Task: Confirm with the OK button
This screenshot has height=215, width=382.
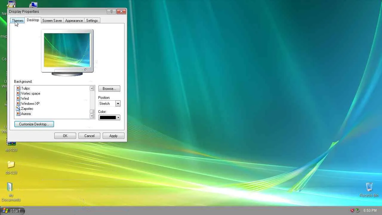Action: [65, 136]
